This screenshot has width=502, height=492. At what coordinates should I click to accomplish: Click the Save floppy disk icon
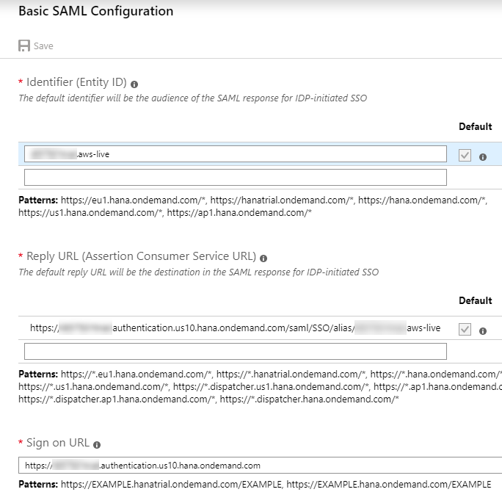pos(24,46)
